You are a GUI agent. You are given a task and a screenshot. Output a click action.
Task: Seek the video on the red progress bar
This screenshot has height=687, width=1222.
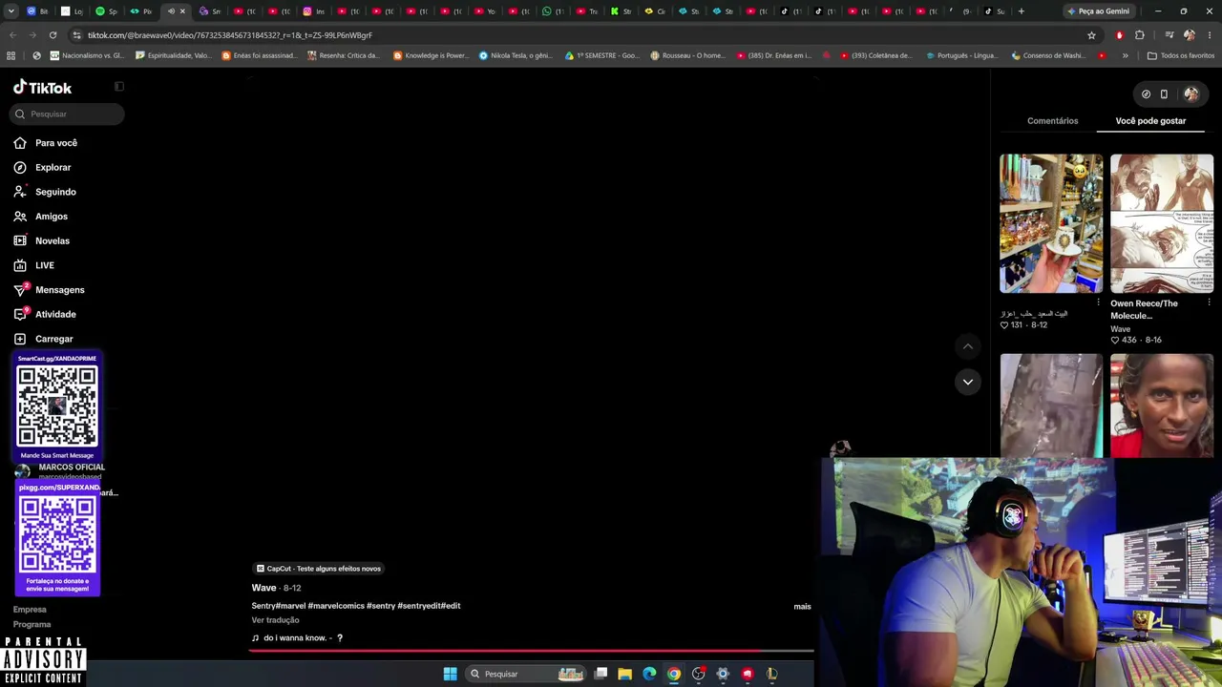tap(531, 651)
